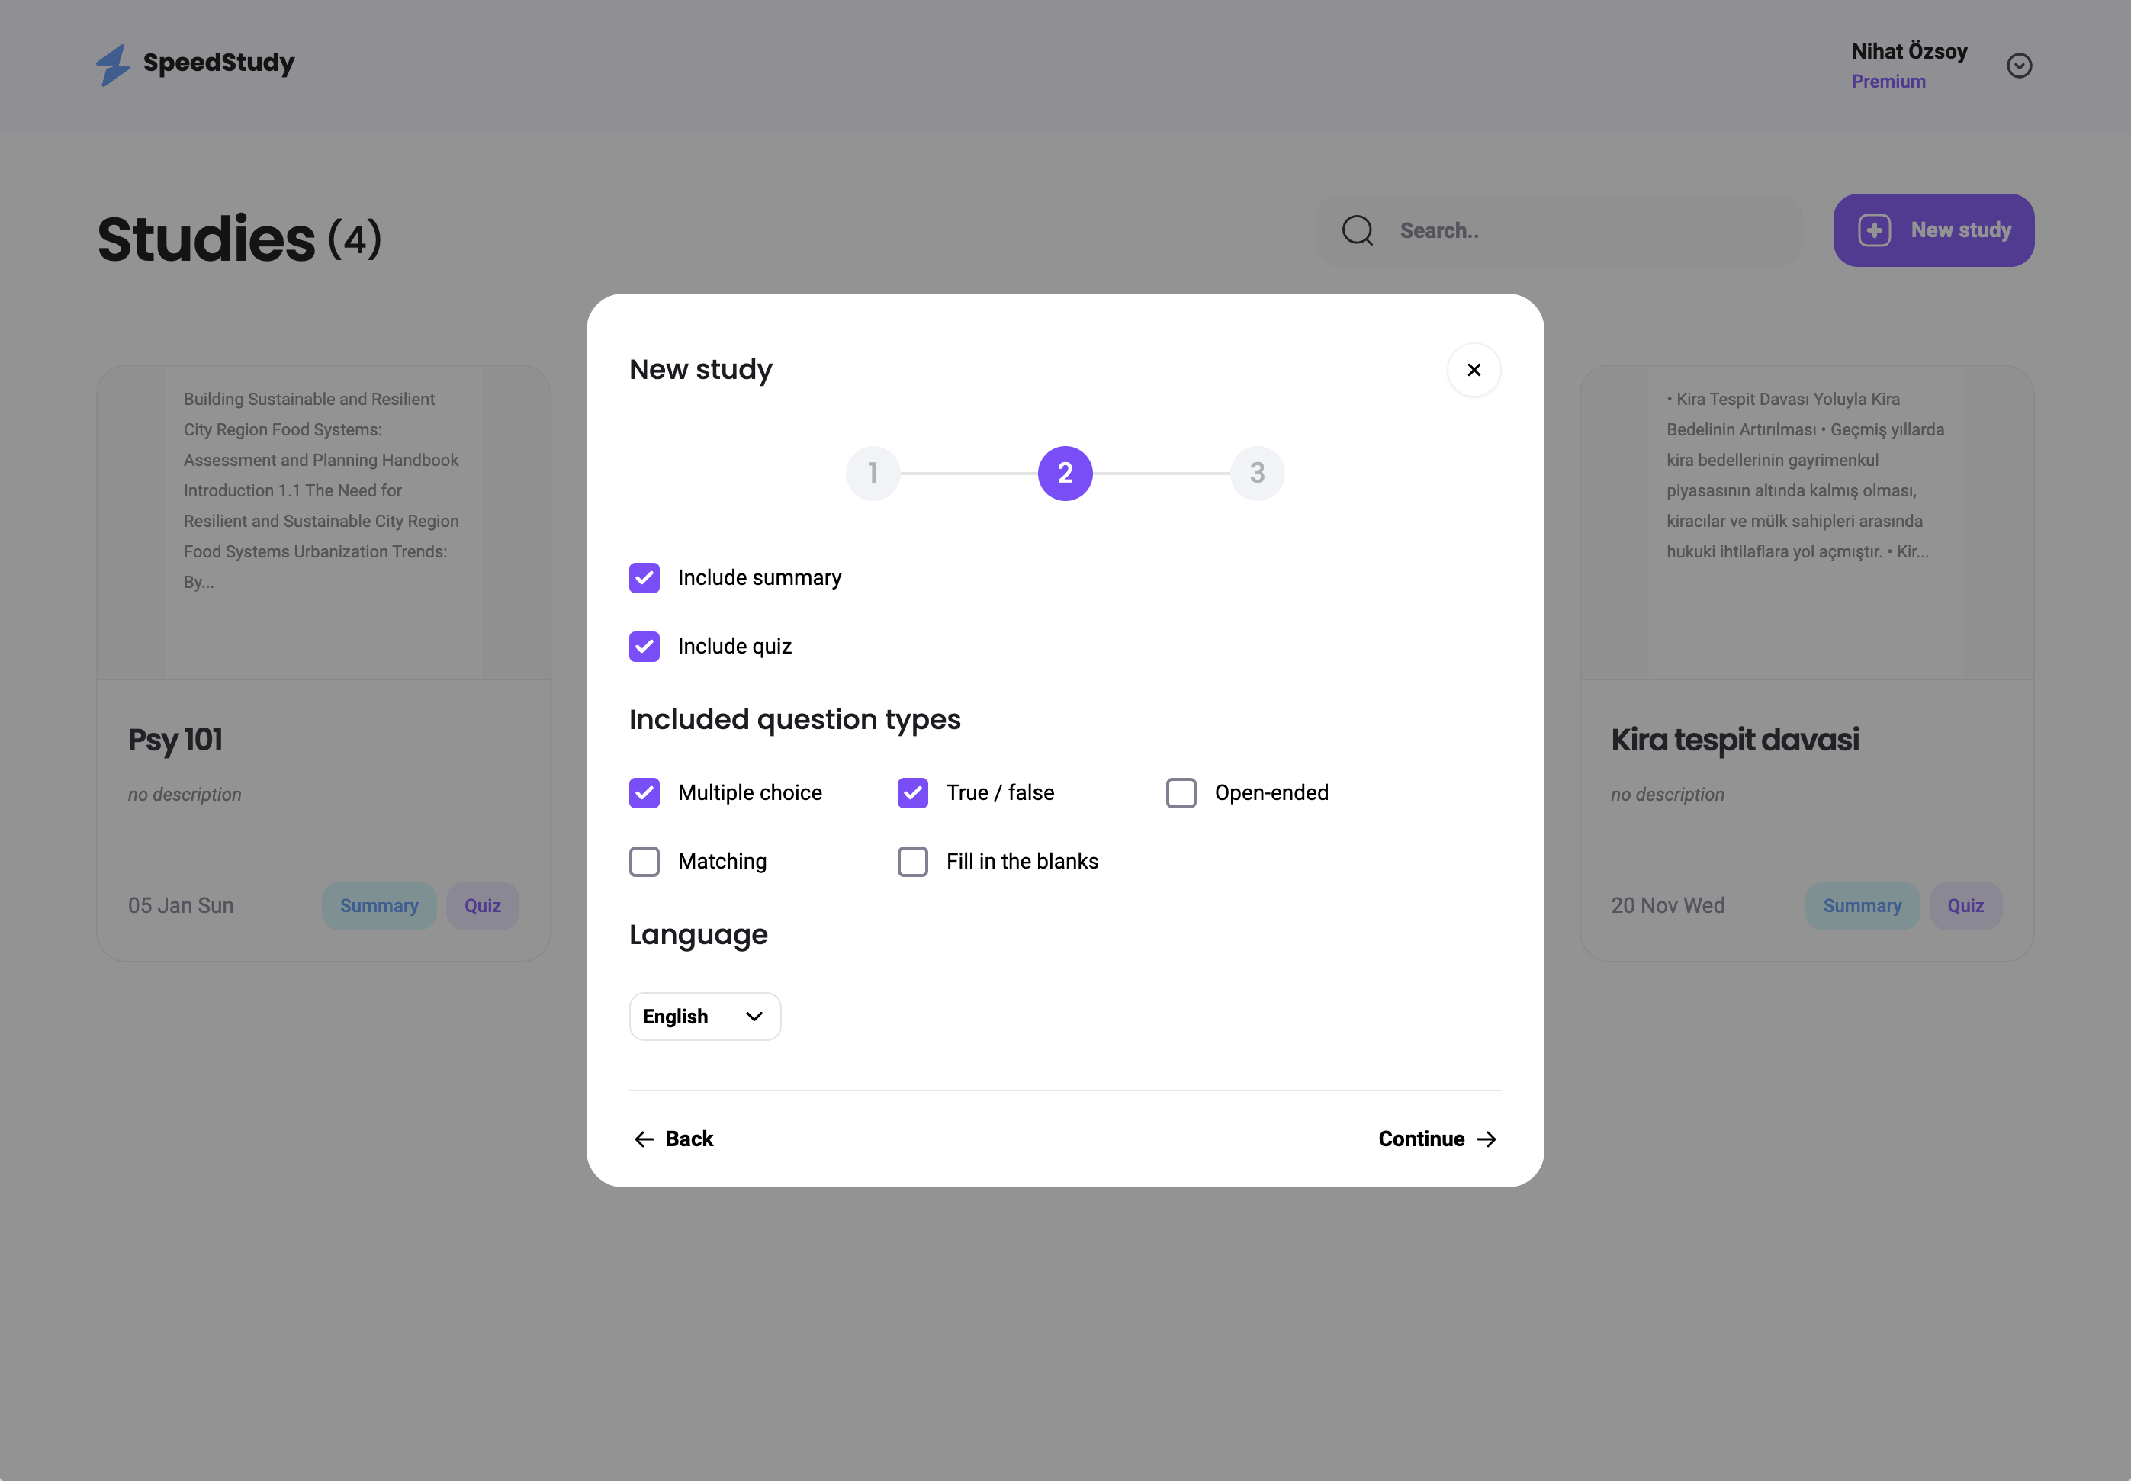This screenshot has width=2131, height=1481.
Task: Enable Open-ended question type
Action: (1181, 792)
